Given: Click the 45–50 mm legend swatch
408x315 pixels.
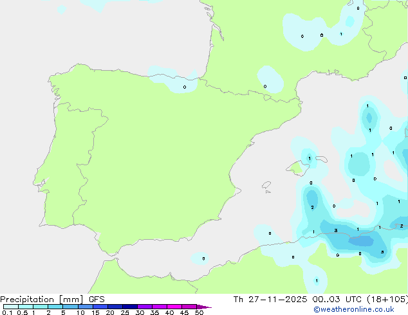Looking at the screenshot, I should point(189,307).
